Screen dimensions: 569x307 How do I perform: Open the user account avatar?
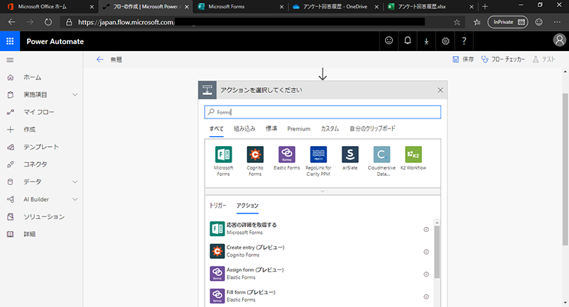(x=559, y=40)
